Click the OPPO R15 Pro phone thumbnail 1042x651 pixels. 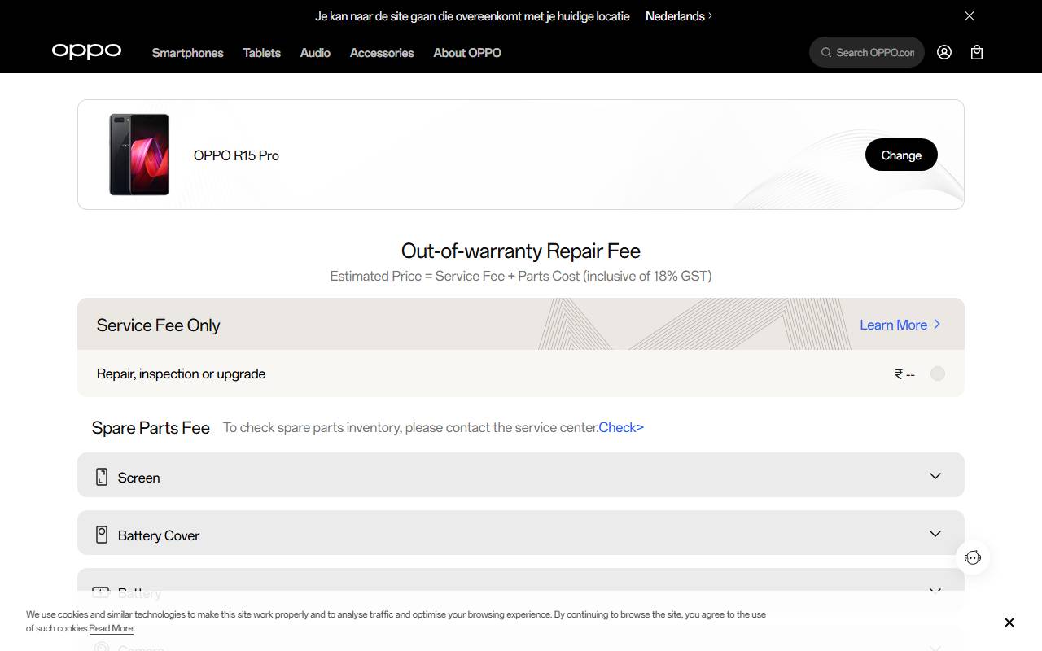click(x=138, y=155)
